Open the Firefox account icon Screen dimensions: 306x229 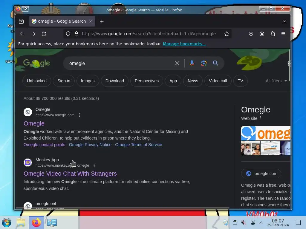pos(262,34)
